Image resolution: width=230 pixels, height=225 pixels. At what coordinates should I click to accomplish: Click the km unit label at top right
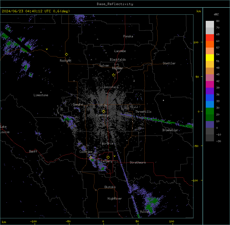pyautogui.click(x=199, y=11)
